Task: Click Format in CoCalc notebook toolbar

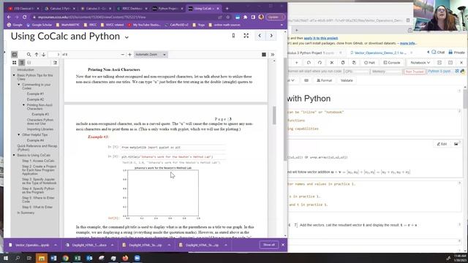Action: point(325,80)
